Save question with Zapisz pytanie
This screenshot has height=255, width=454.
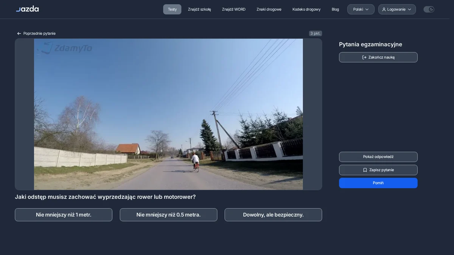378,170
